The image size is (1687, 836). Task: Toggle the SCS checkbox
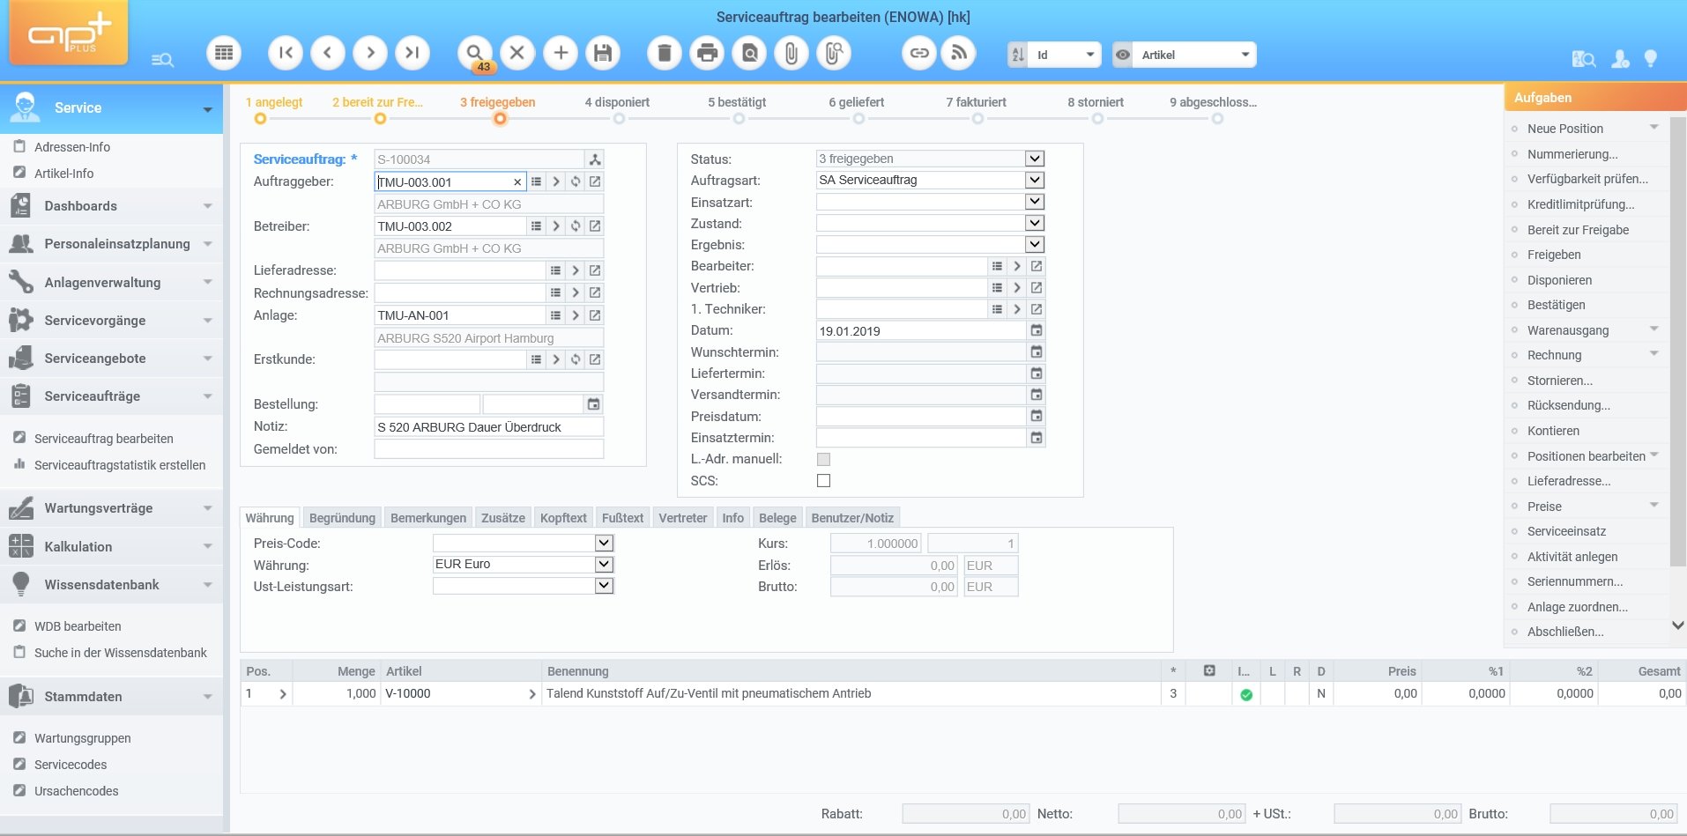[x=823, y=481]
